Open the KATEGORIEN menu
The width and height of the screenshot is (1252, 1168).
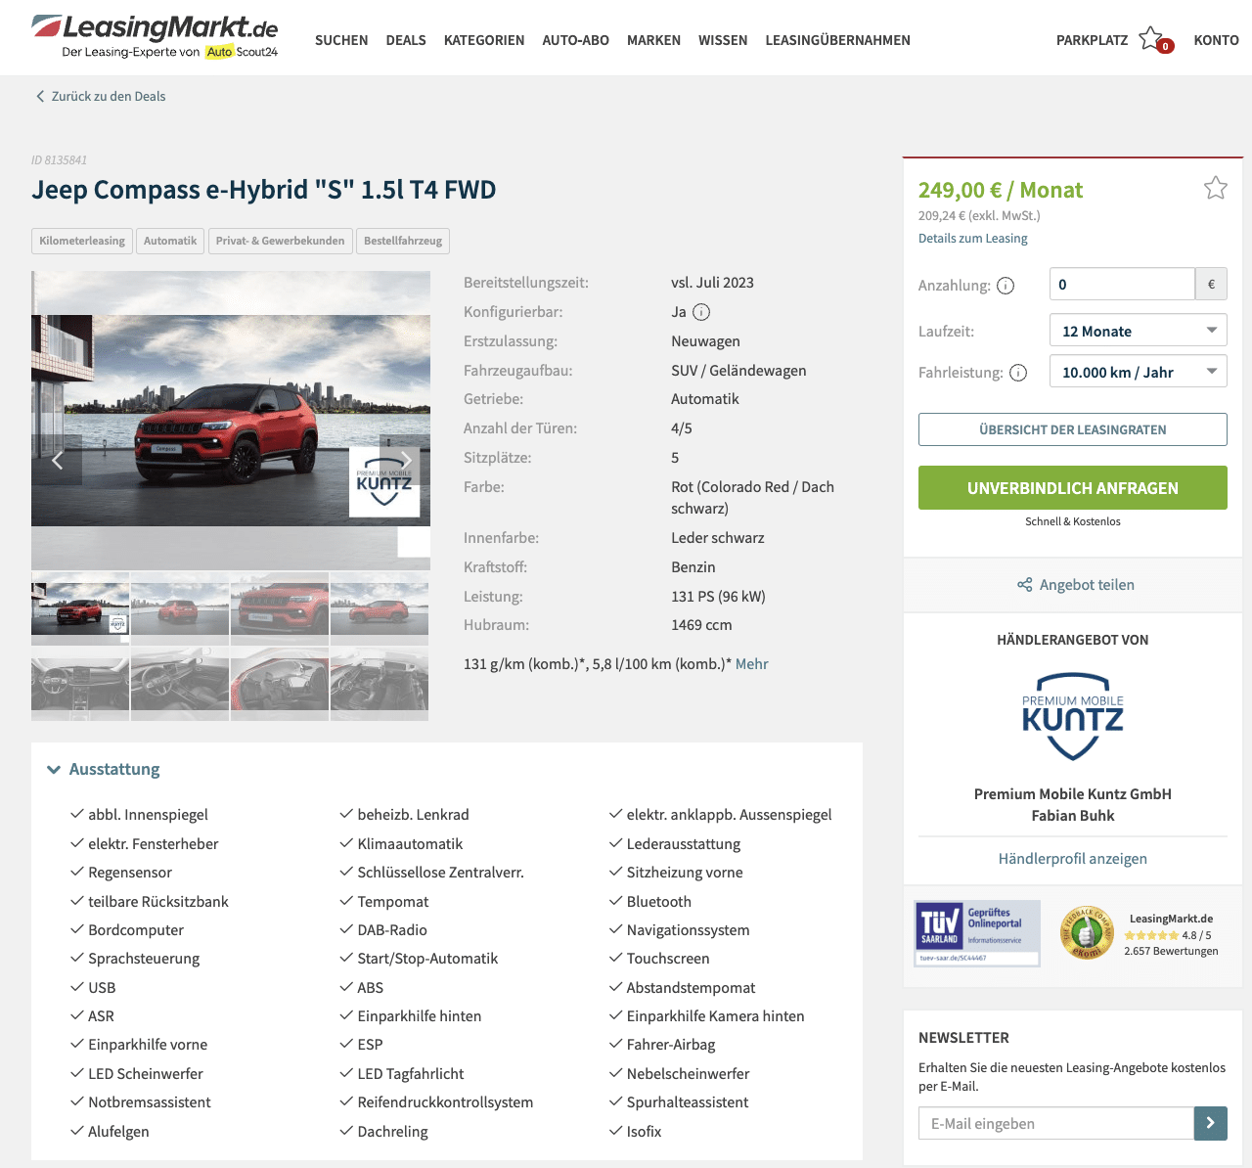coord(484,40)
